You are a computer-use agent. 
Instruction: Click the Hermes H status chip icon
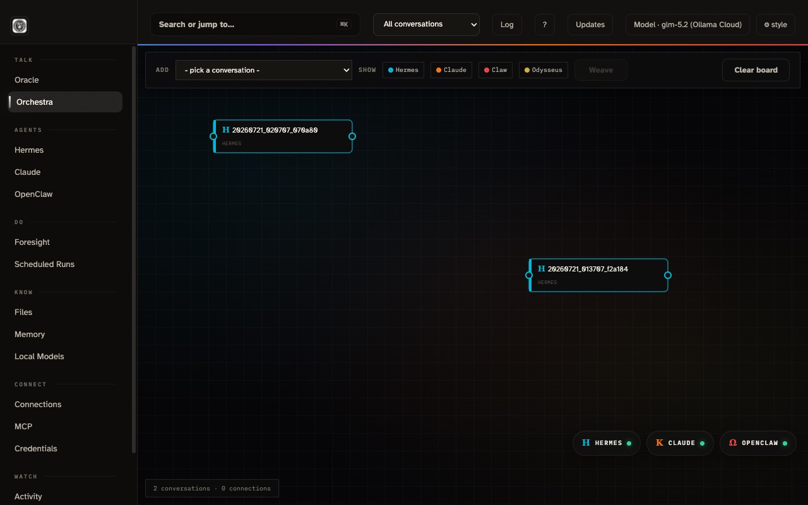point(586,443)
